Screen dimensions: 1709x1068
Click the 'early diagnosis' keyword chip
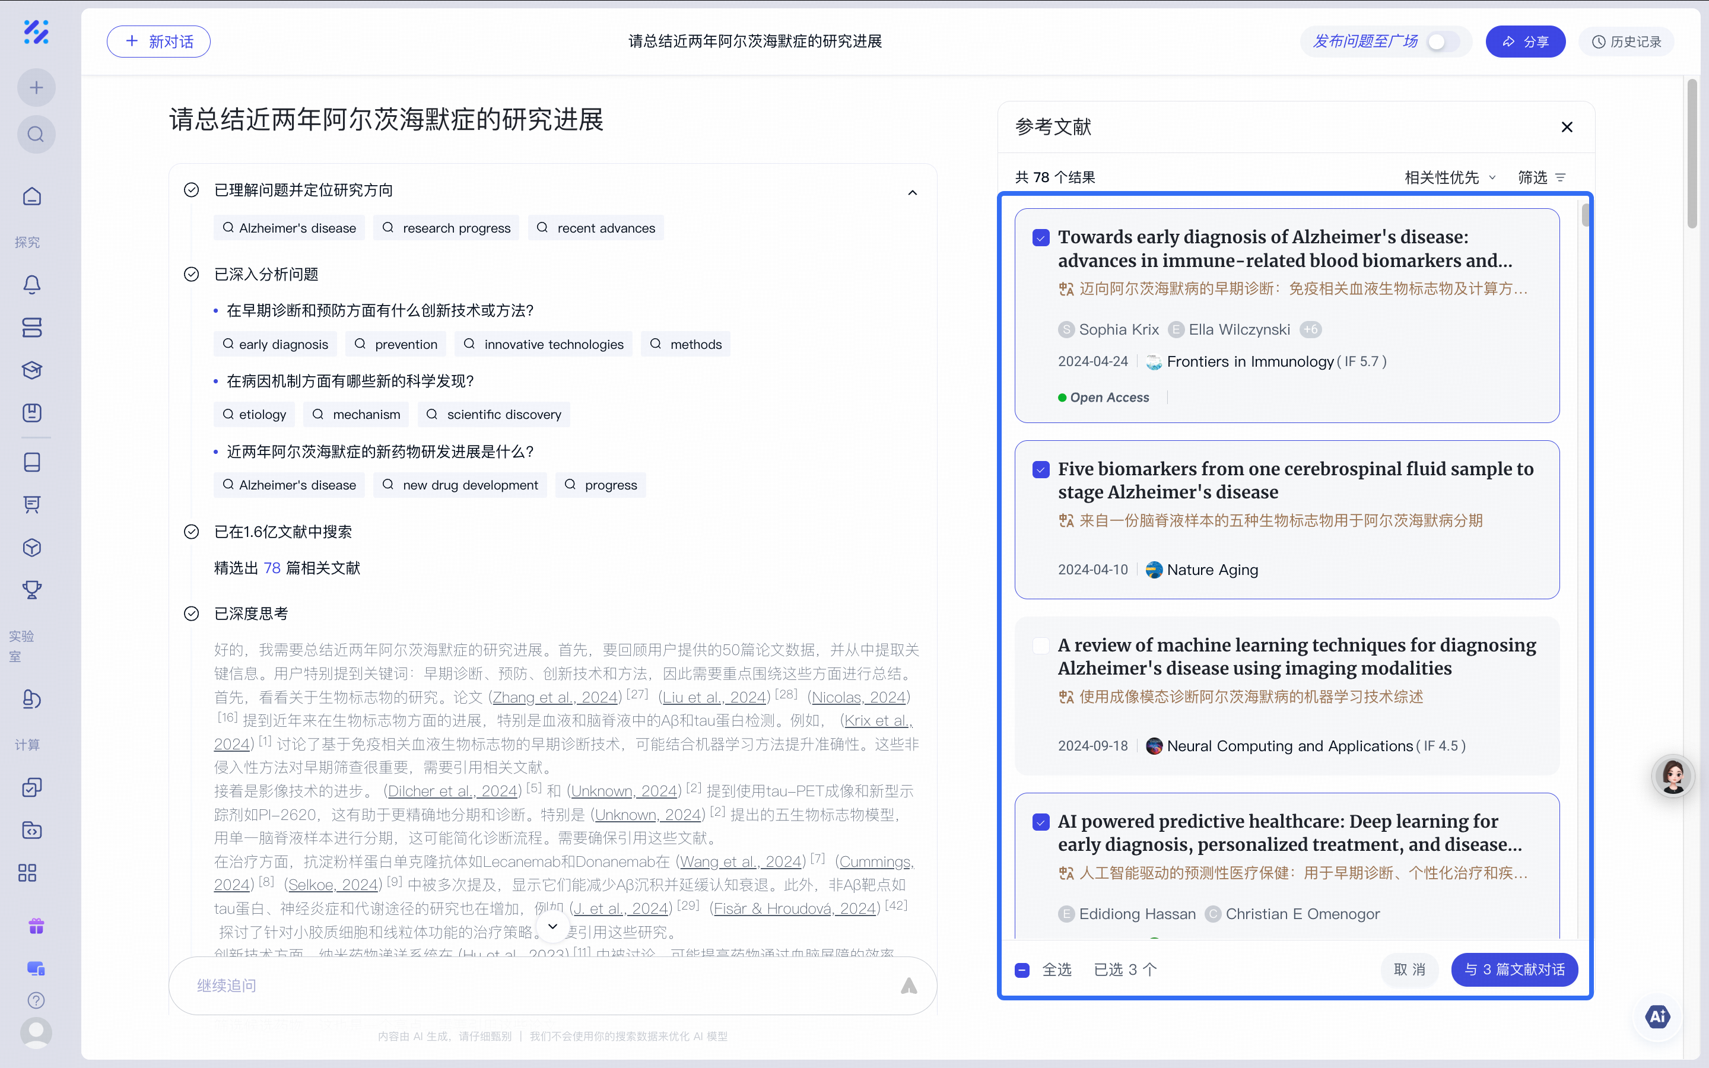point(275,344)
